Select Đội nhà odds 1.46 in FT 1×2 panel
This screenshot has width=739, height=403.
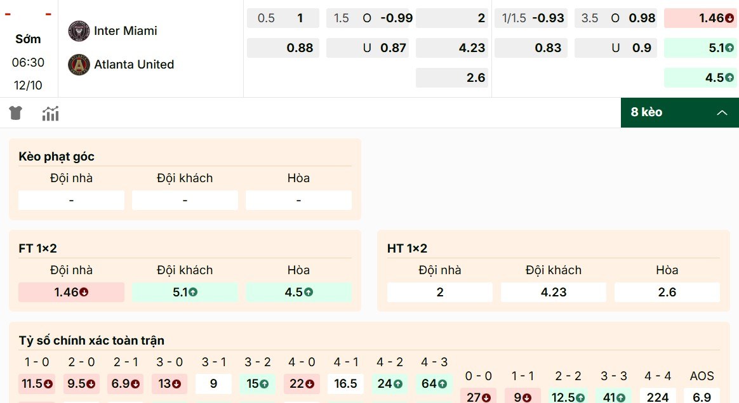tap(71, 293)
